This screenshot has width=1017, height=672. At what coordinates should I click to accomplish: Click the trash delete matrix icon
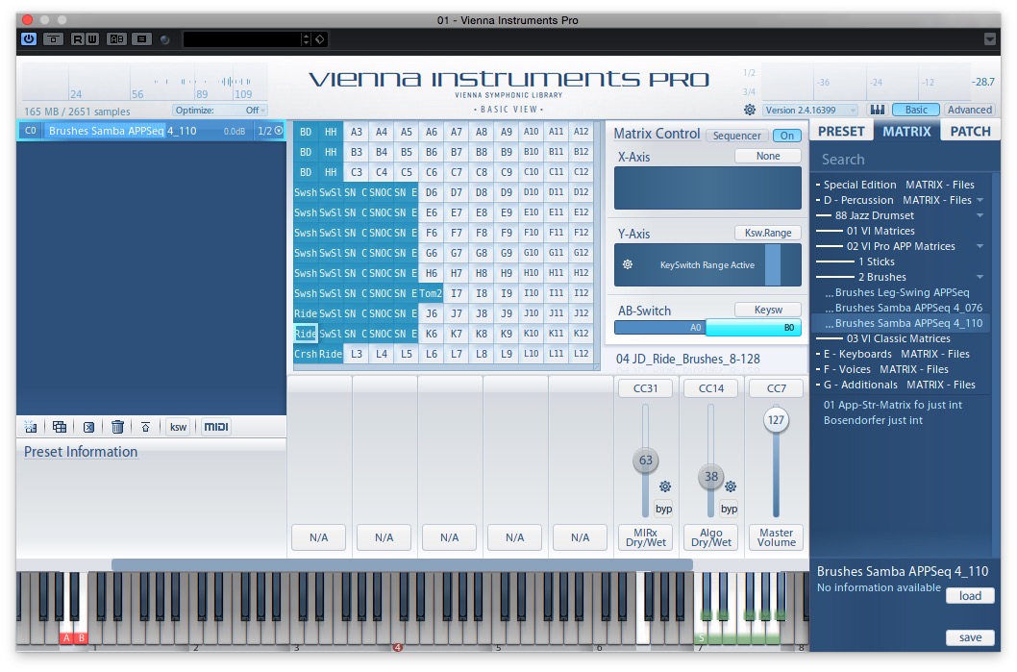point(117,427)
